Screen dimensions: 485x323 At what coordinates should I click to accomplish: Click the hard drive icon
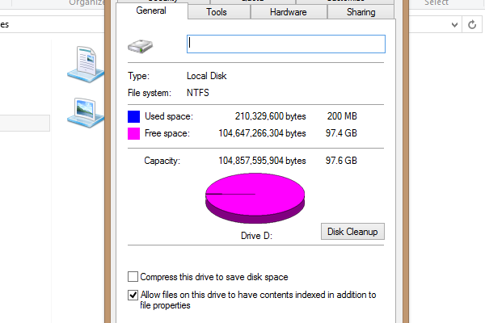[x=140, y=46]
